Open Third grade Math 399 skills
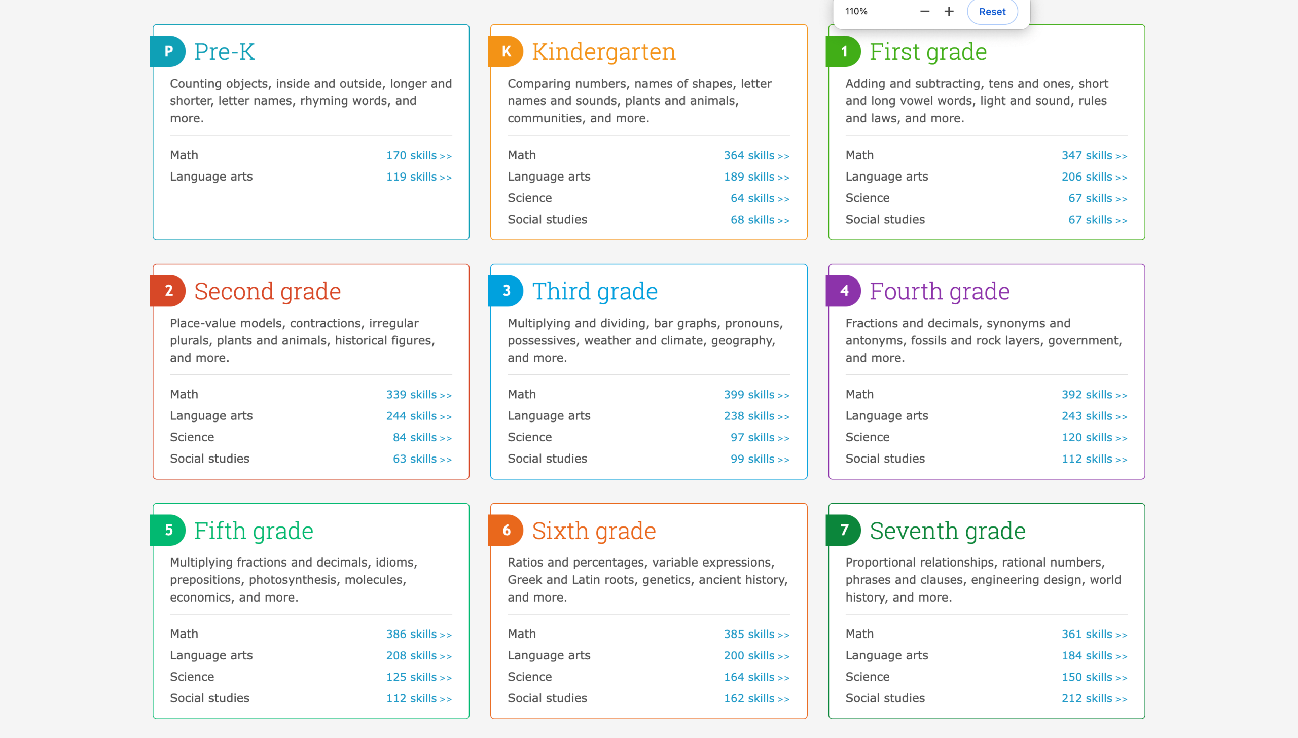 pyautogui.click(x=756, y=395)
